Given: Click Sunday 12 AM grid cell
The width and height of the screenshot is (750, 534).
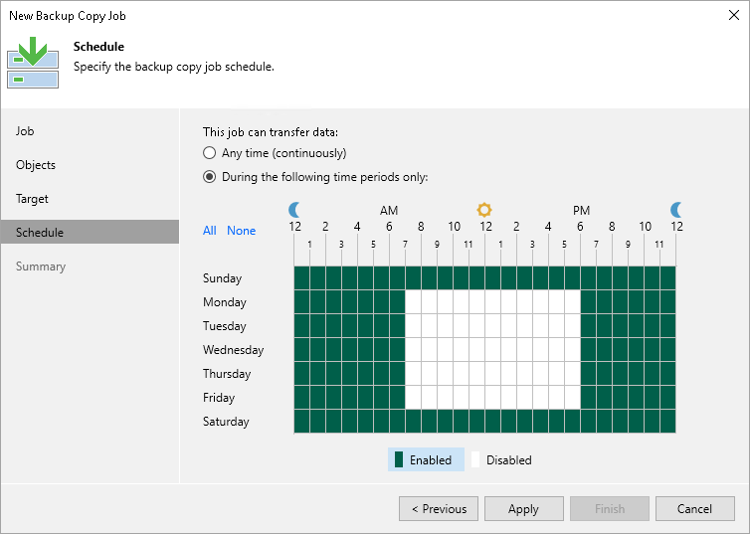Looking at the screenshot, I should 301,278.
